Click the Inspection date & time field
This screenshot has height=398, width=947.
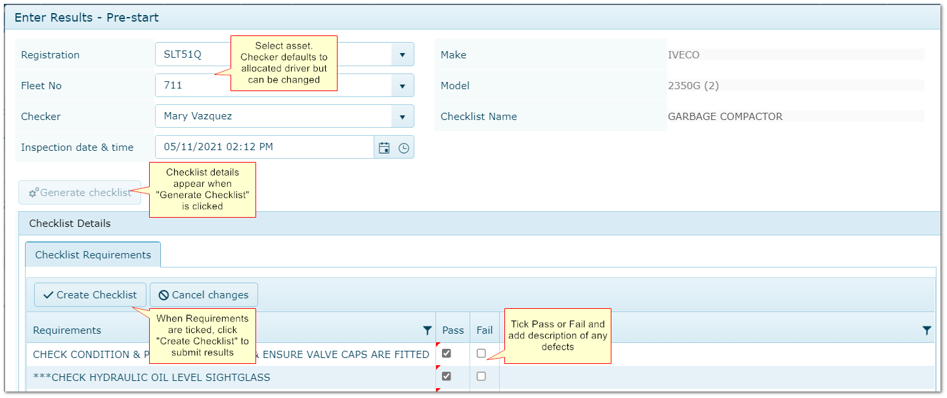pyautogui.click(x=264, y=148)
